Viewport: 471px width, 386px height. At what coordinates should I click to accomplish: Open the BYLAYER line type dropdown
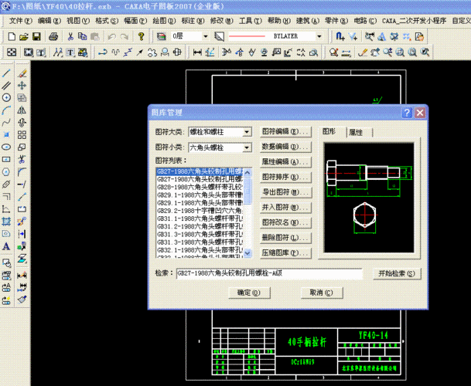[x=319, y=36]
